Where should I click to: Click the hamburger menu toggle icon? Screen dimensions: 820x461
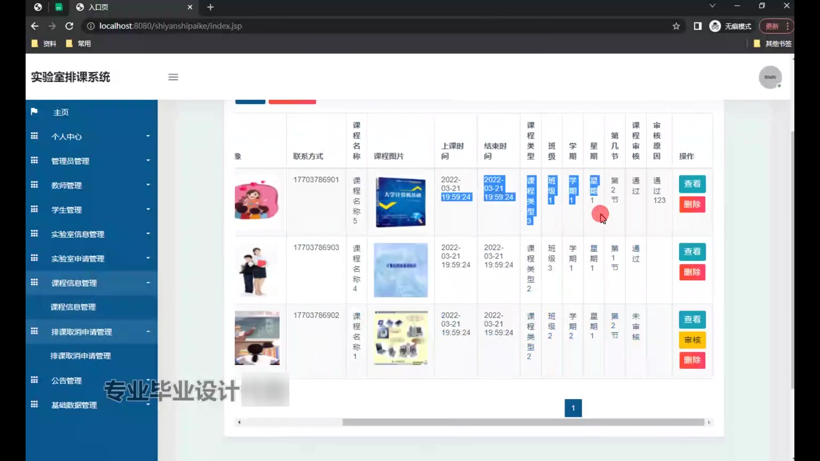coord(173,77)
